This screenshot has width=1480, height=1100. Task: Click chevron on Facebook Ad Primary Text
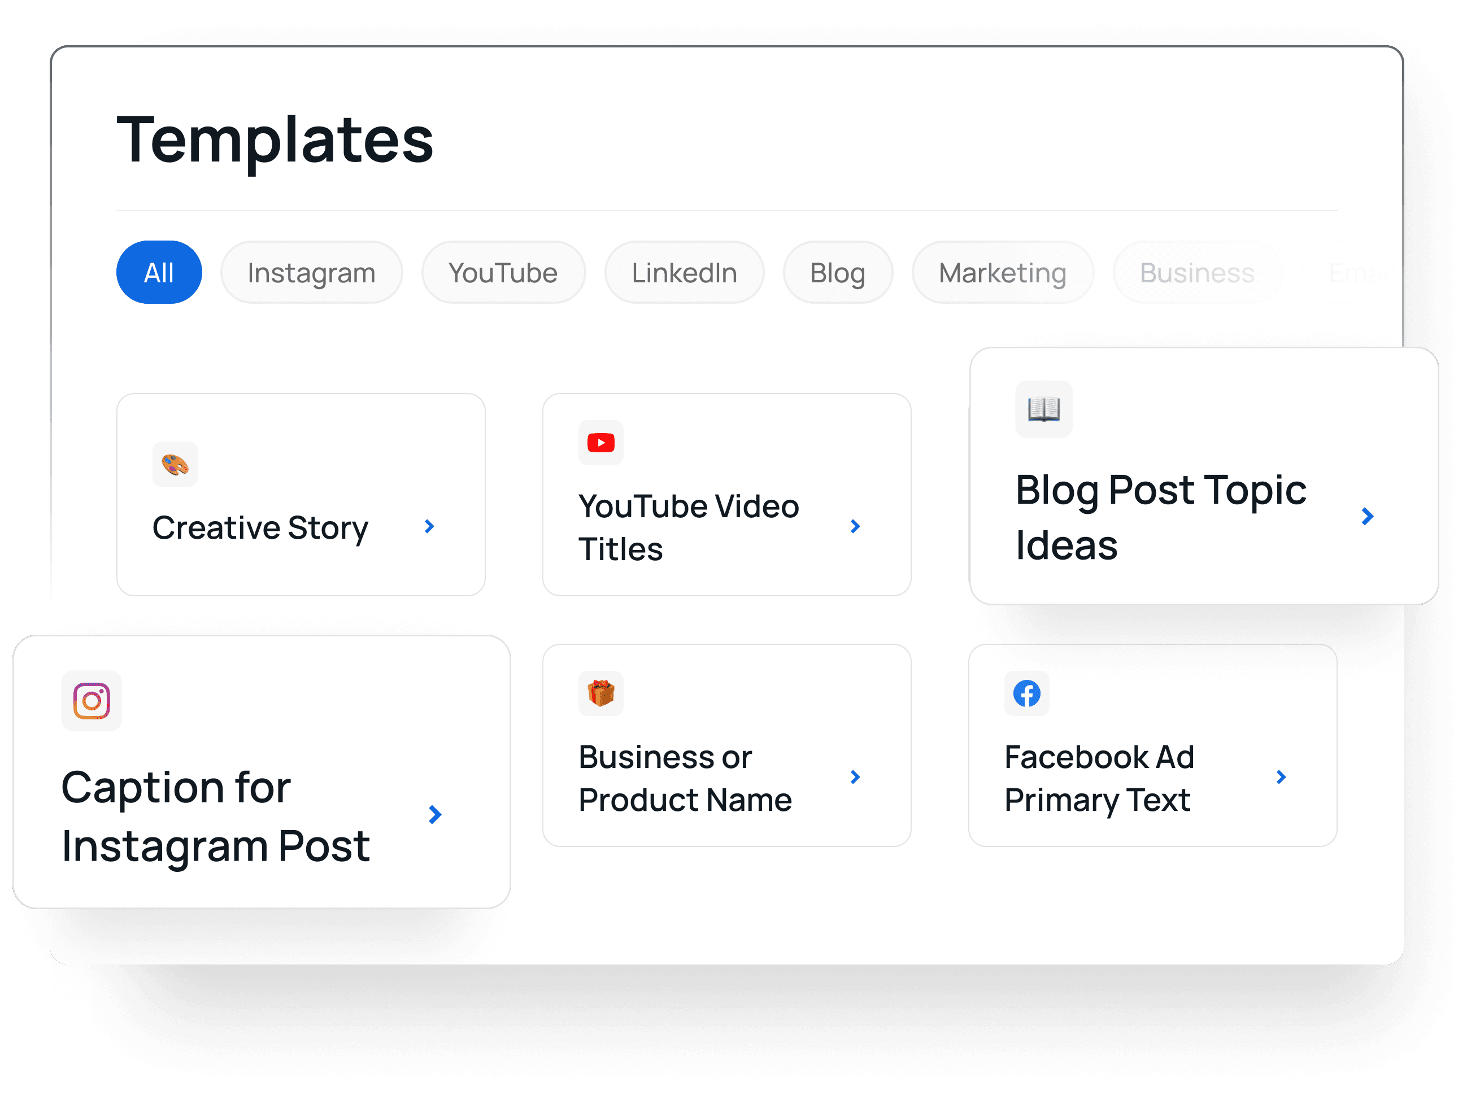pos(1281,777)
